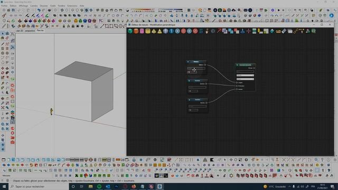Screen dimensions: 338x190
Task: Add sphere node from node editor toolbar
Action: click(x=165, y=31)
